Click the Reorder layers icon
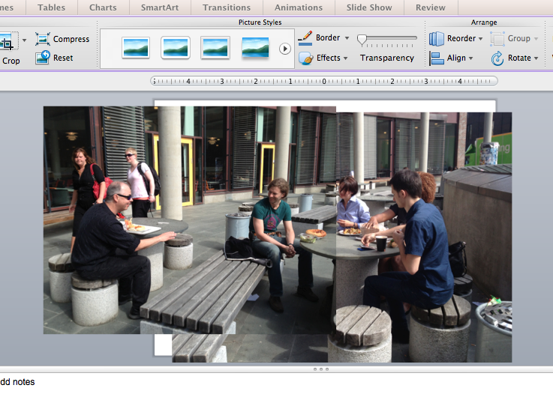 [x=436, y=38]
